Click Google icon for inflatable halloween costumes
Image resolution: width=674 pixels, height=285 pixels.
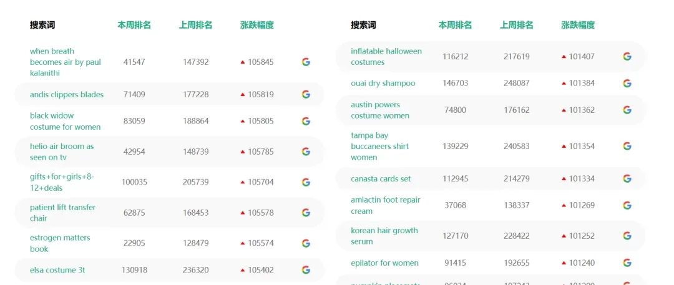point(627,56)
